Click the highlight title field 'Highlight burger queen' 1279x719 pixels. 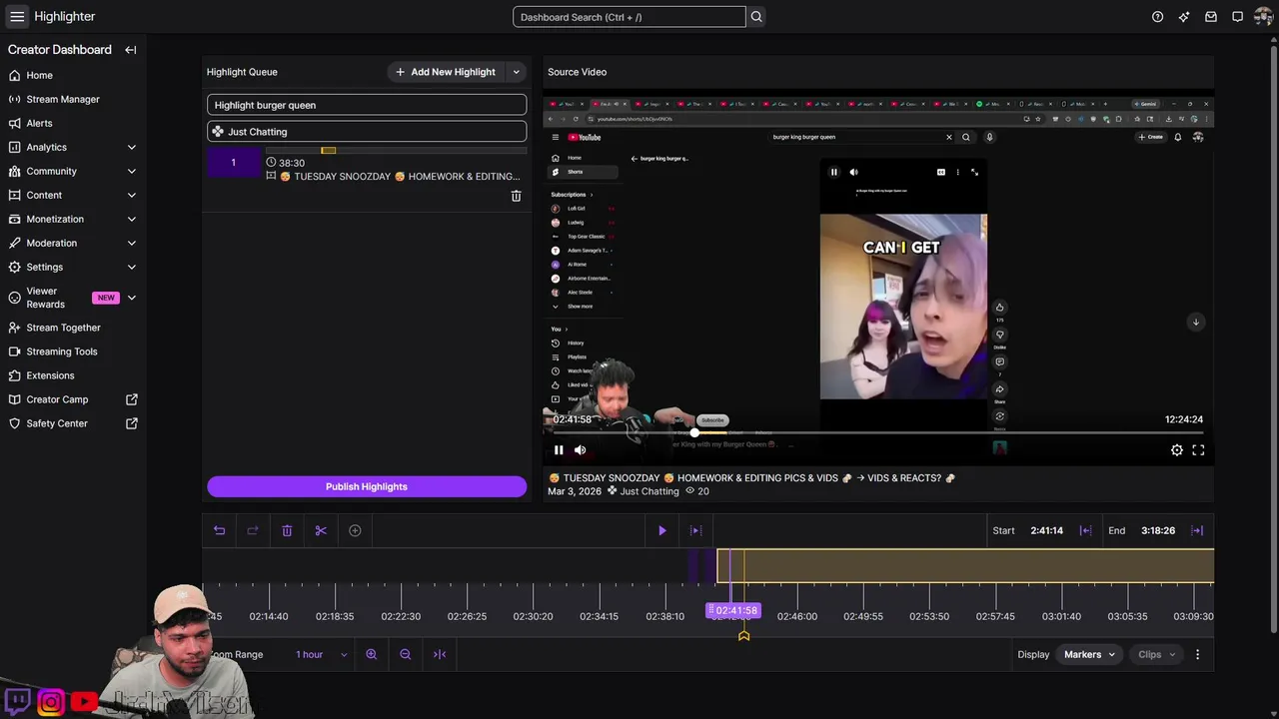(x=367, y=105)
